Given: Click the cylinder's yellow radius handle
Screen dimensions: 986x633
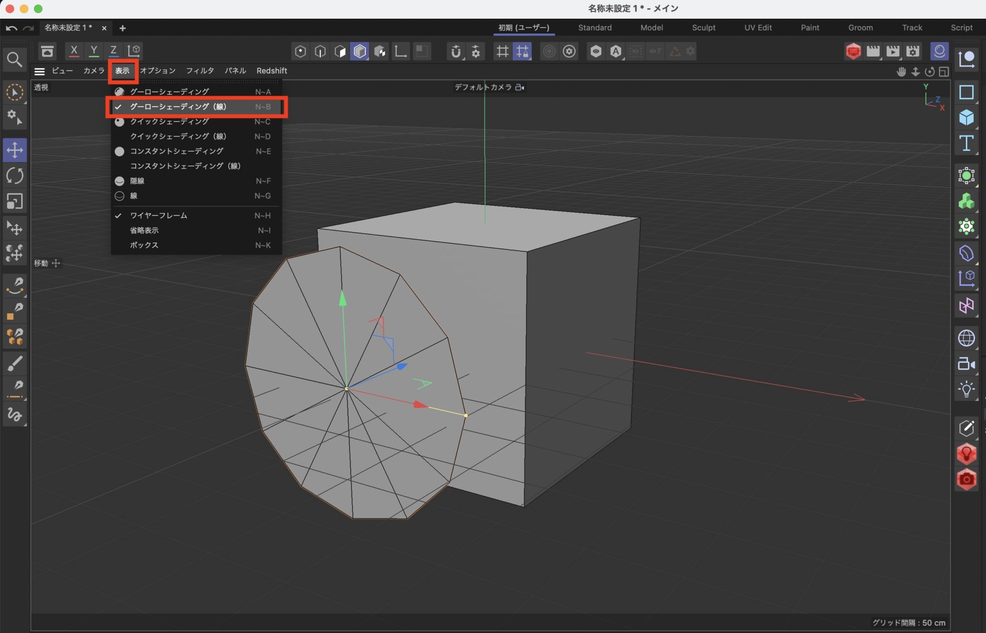Looking at the screenshot, I should coord(466,415).
